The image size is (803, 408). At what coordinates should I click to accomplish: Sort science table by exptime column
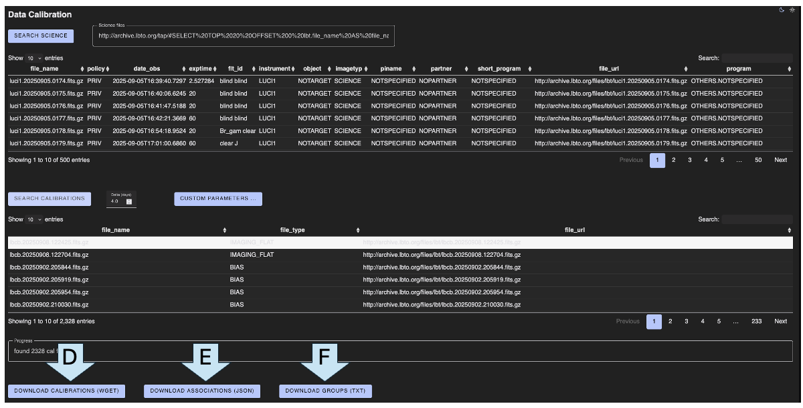click(x=200, y=68)
